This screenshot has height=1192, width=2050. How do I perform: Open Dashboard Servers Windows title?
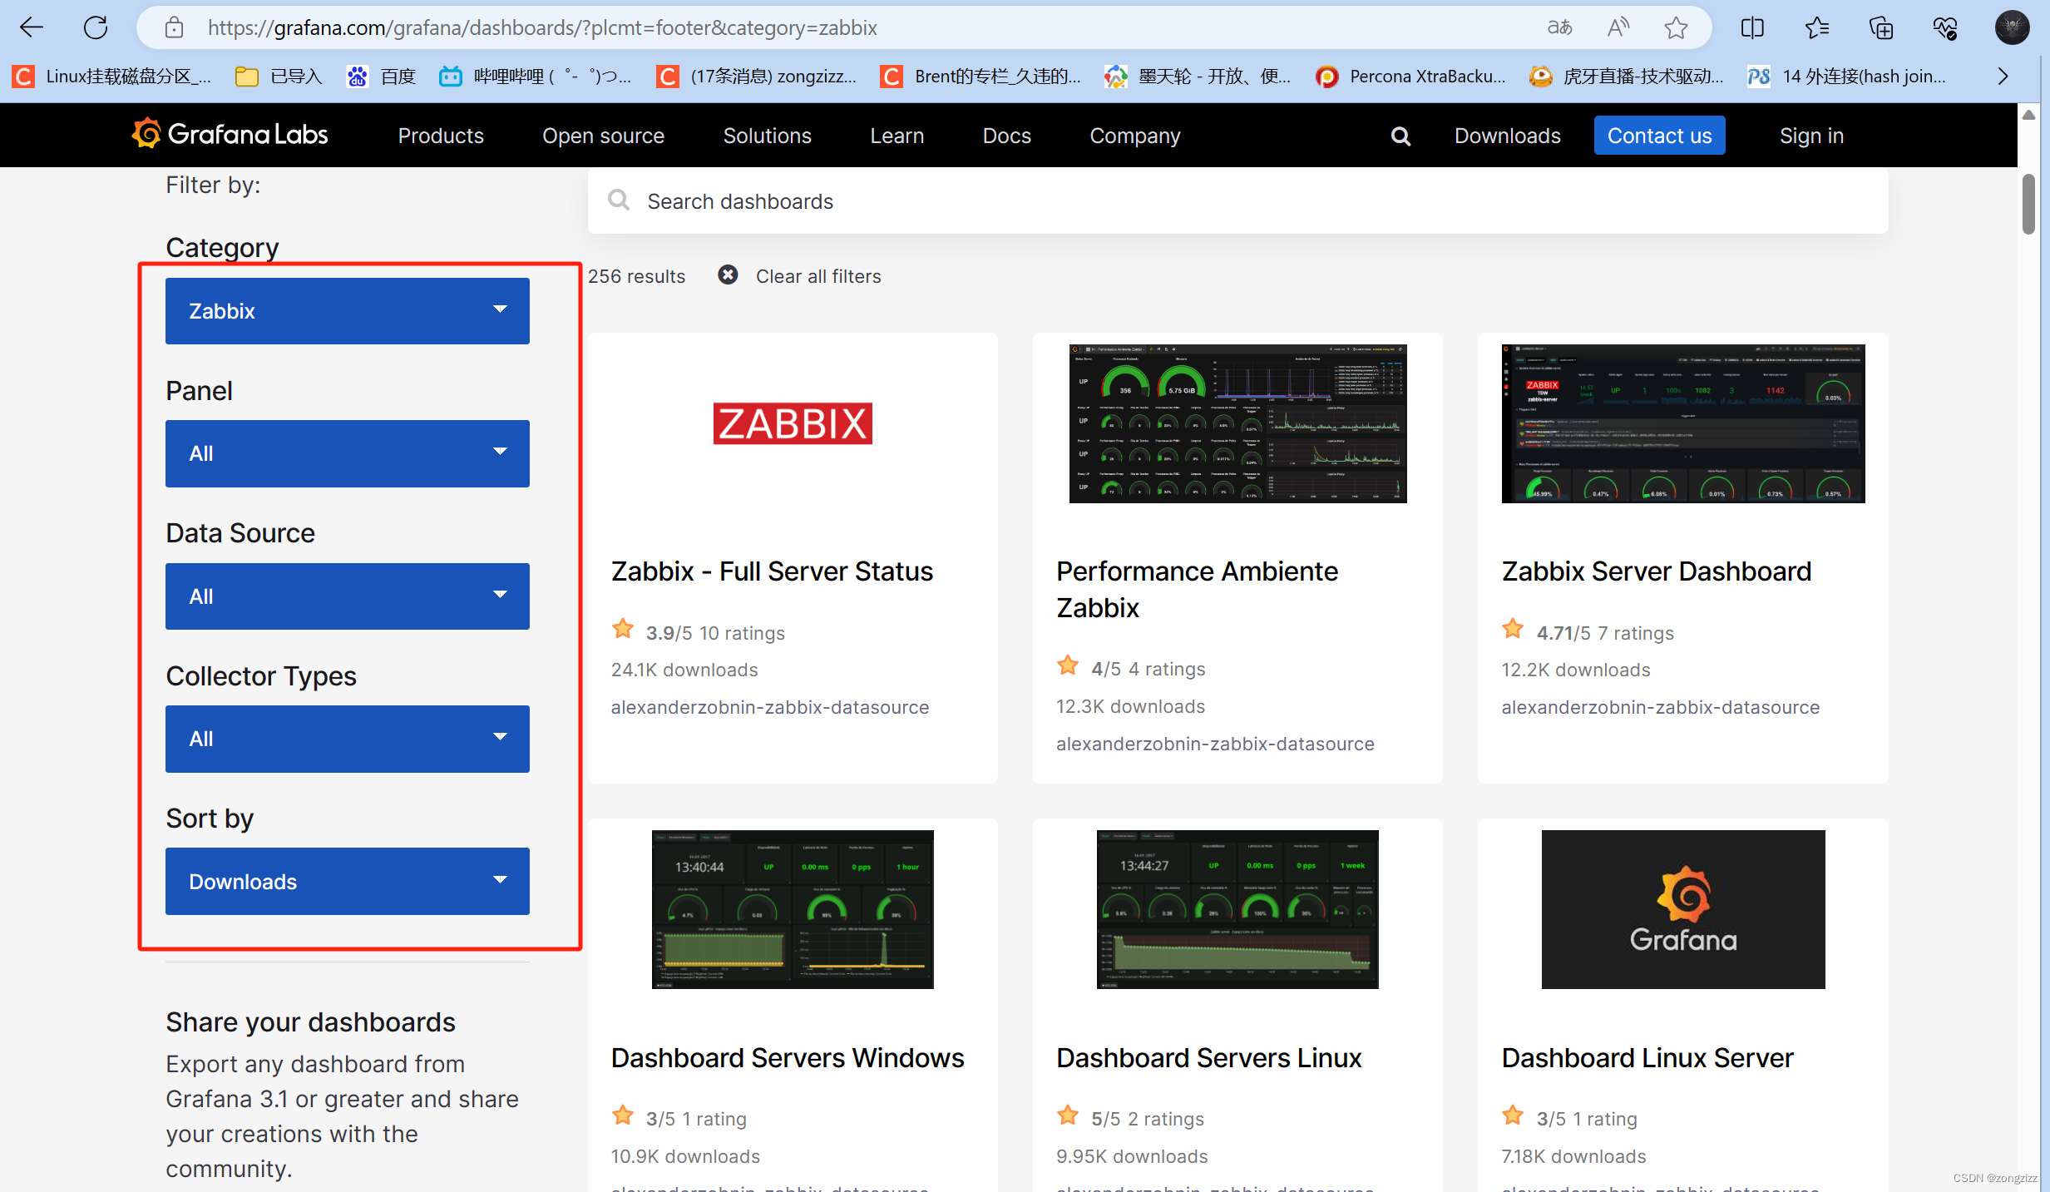[788, 1058]
